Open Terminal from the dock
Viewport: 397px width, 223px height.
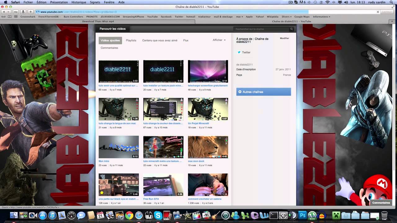(x=274, y=215)
